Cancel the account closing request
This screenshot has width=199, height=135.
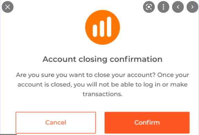tap(56, 123)
